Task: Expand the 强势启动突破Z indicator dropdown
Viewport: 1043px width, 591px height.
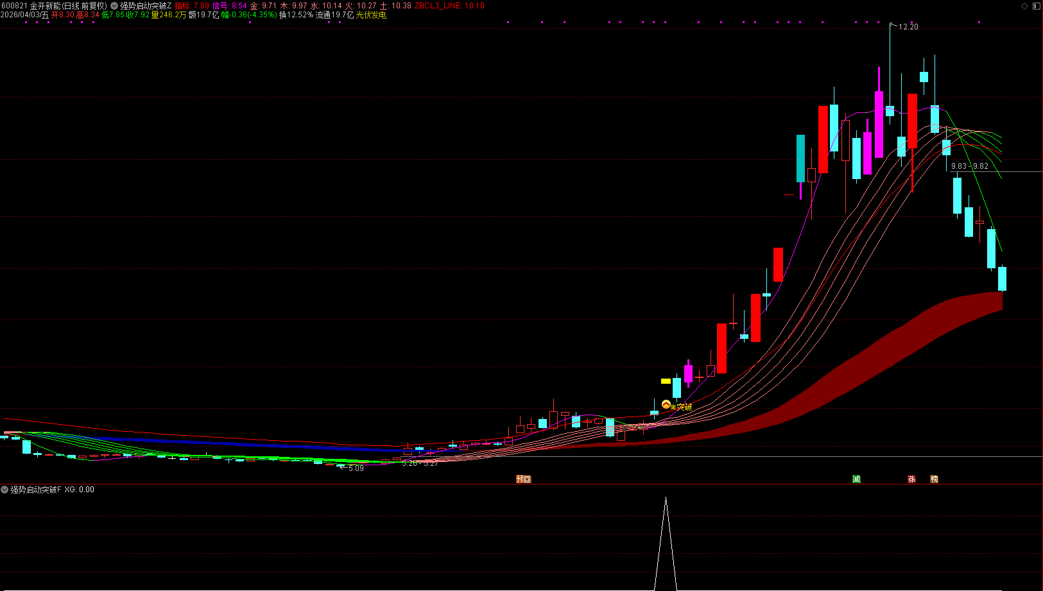Action: 114,6
